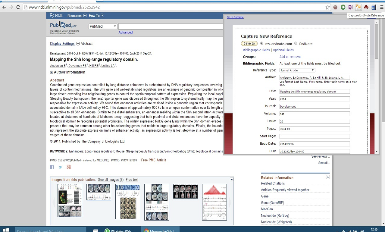Click the EndNote popup scroll down arrow
This screenshot has width=385, height=232.
376,152
